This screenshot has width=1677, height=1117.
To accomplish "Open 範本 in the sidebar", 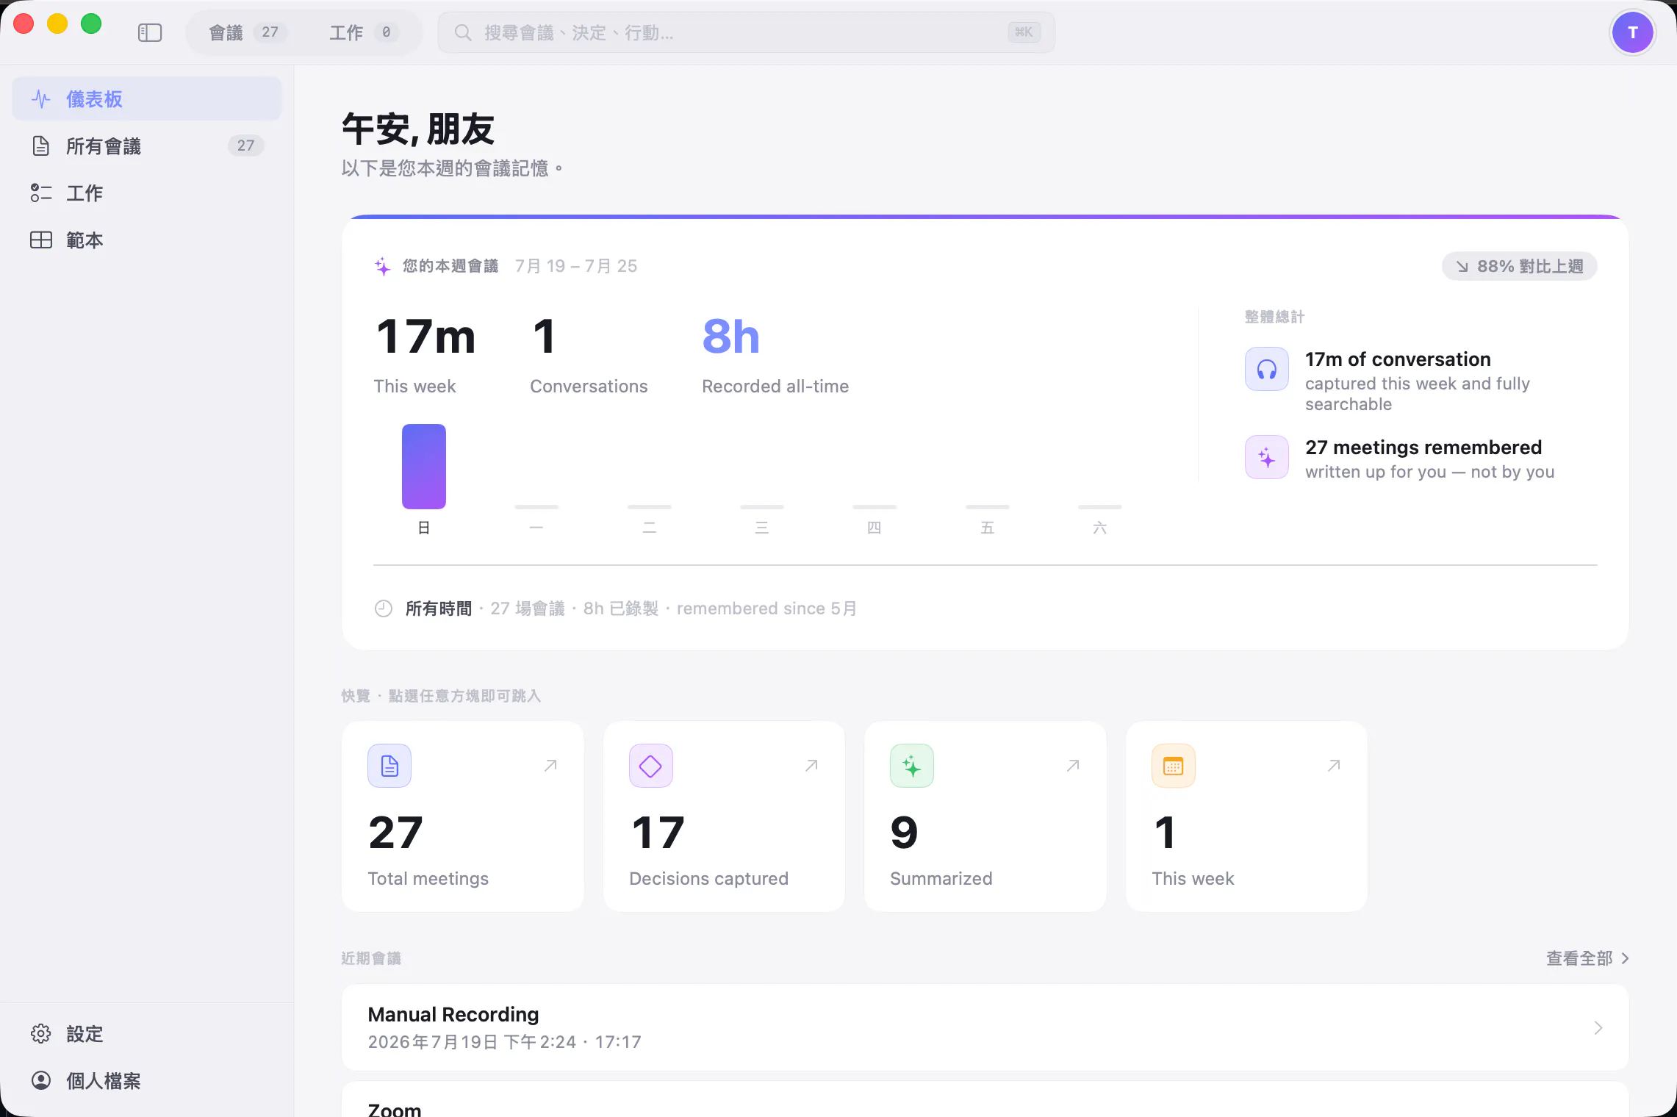I will (x=147, y=240).
